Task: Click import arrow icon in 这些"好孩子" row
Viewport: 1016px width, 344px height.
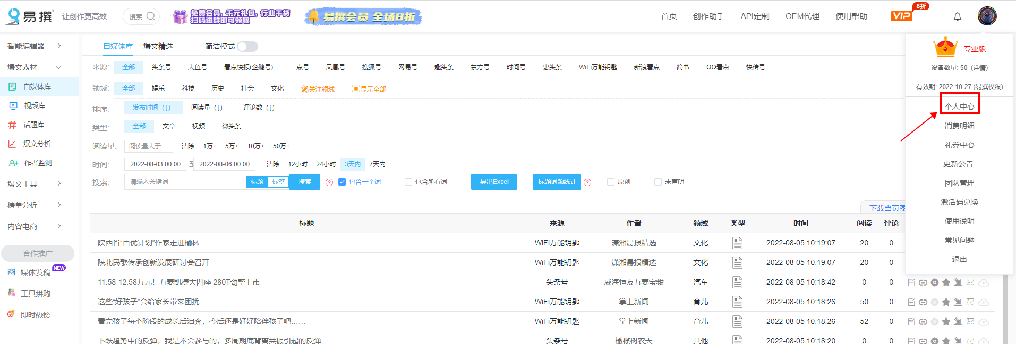Action: (x=958, y=302)
